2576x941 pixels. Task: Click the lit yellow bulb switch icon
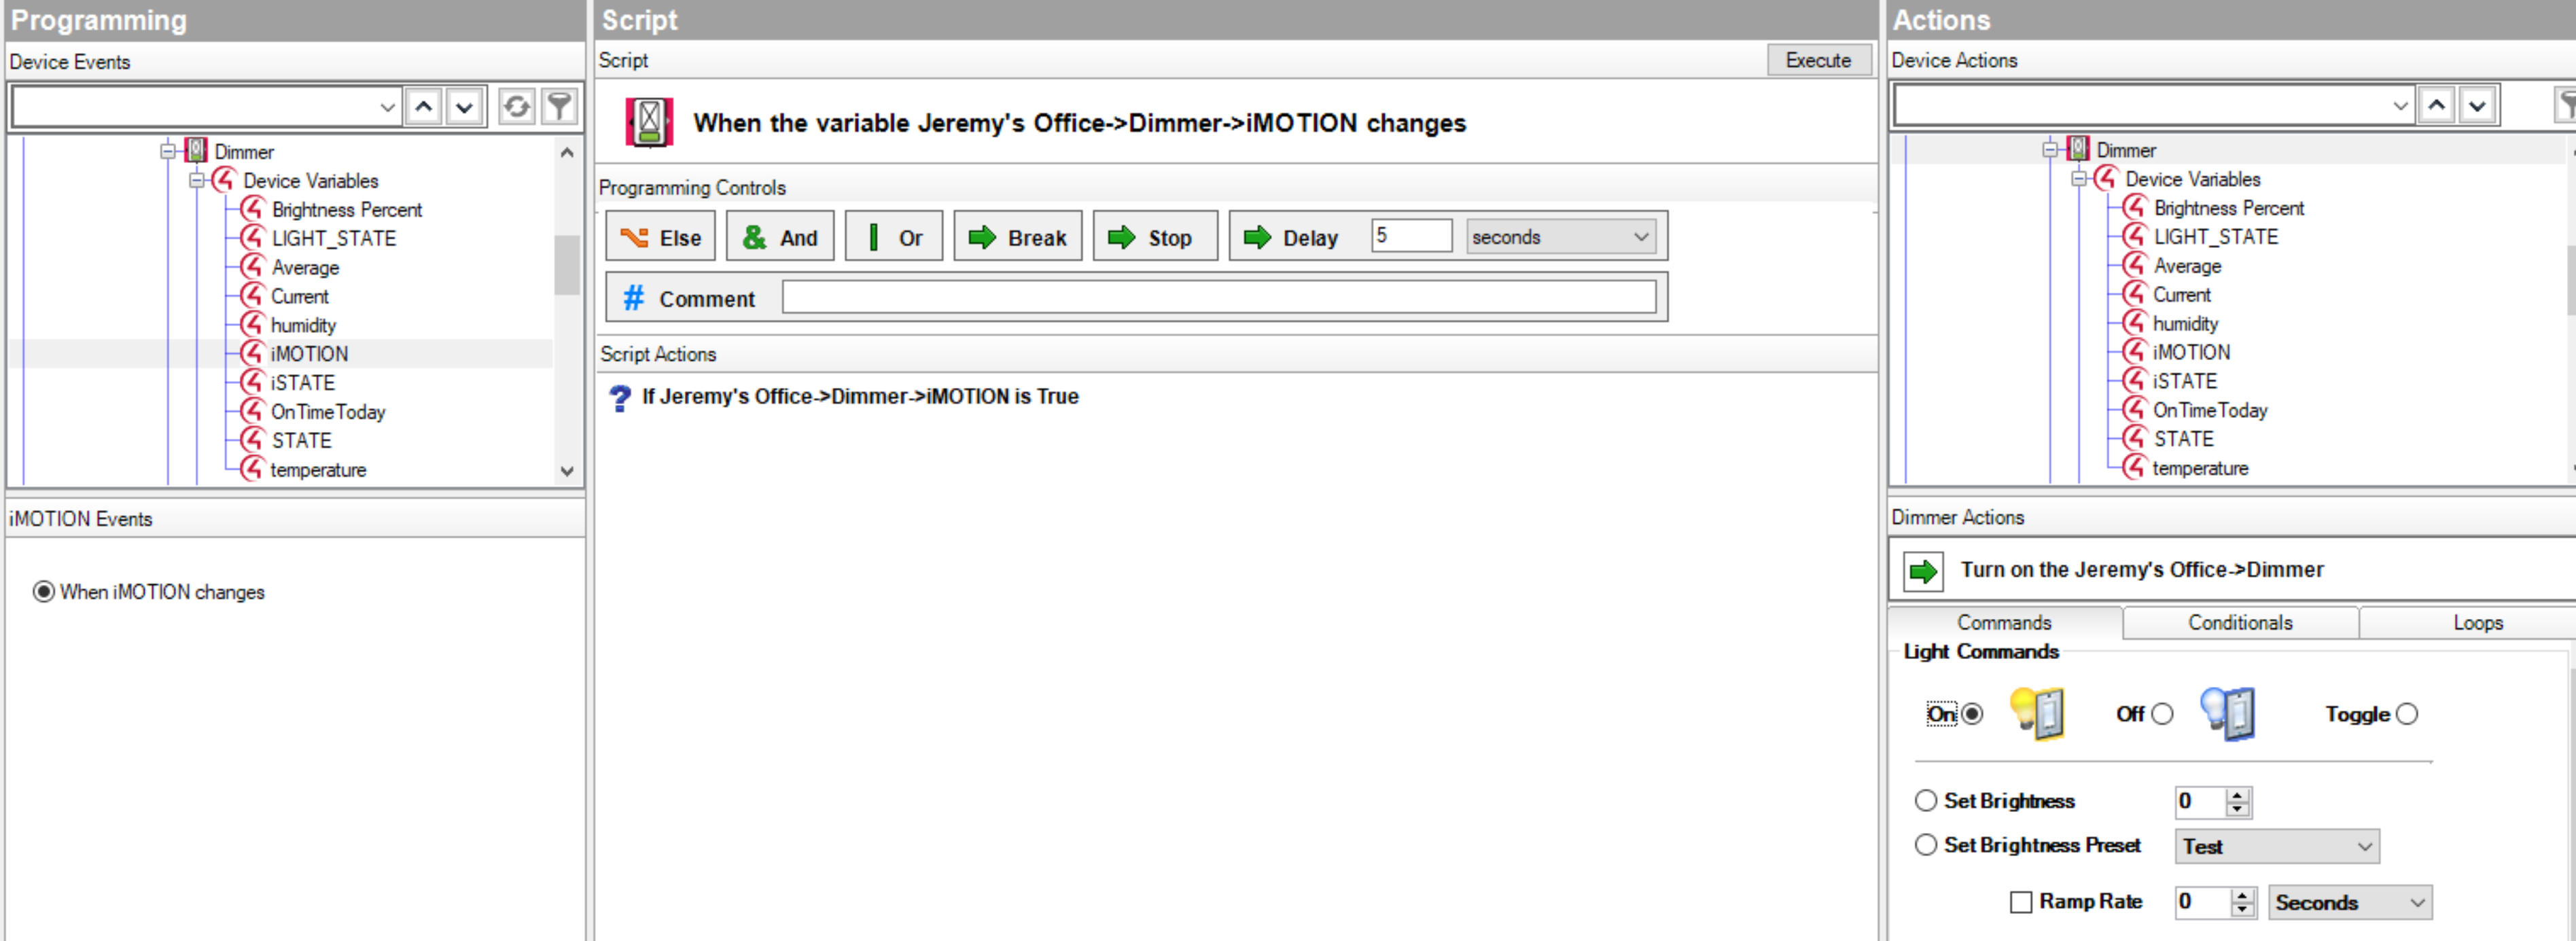tap(2037, 713)
